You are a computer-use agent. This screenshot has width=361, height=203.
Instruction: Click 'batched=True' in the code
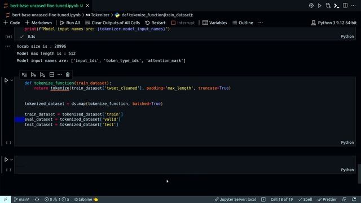pyautogui.click(x=146, y=104)
